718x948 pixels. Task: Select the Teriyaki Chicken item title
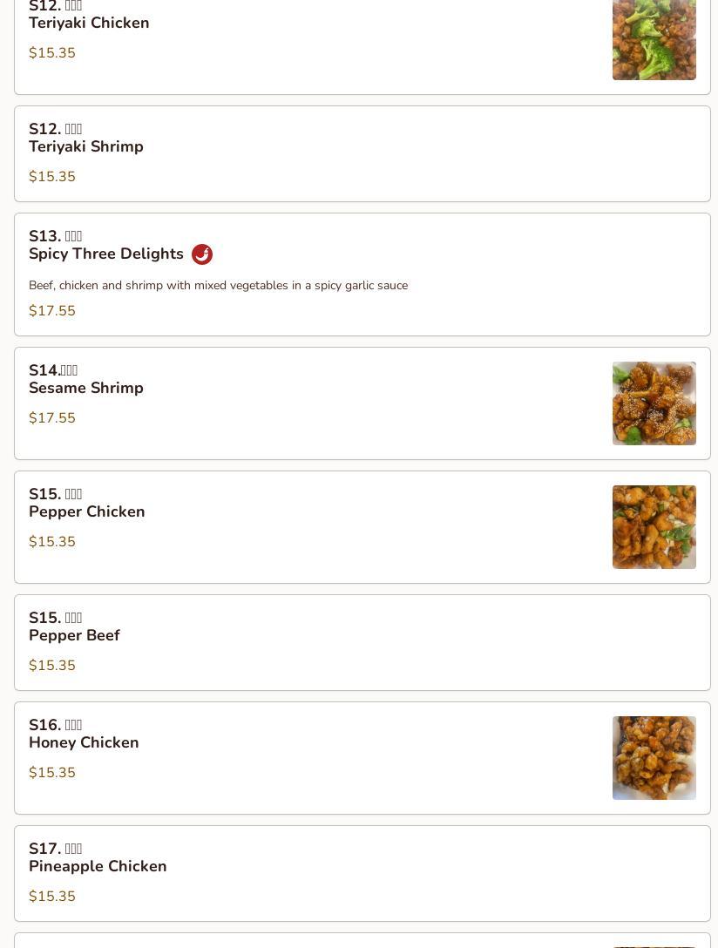point(89,23)
